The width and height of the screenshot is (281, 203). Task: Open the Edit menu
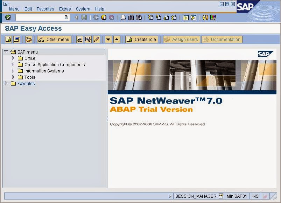[x=28, y=9]
